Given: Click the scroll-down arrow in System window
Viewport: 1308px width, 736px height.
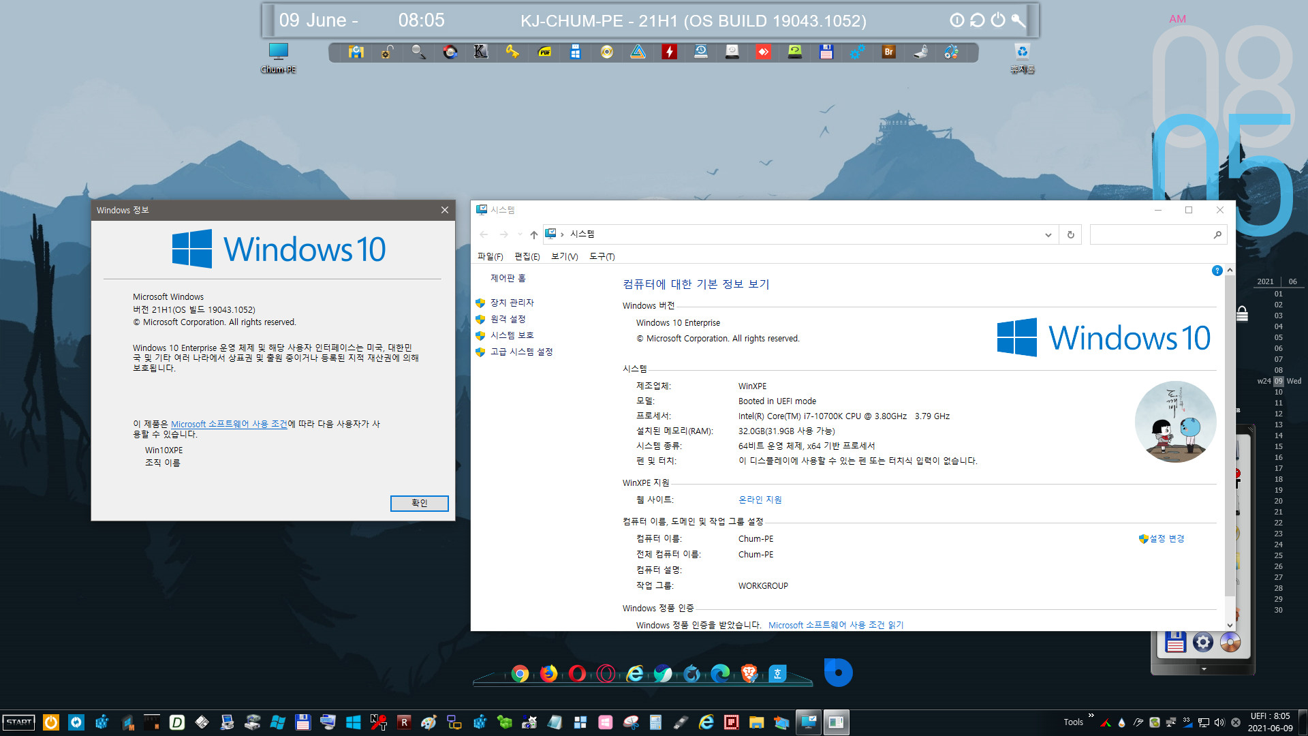Looking at the screenshot, I should pos(1230,625).
